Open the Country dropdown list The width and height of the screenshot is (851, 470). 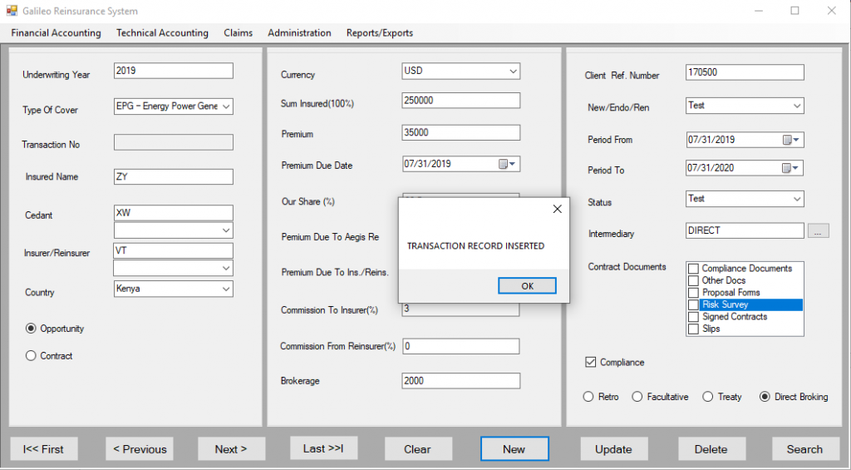225,289
